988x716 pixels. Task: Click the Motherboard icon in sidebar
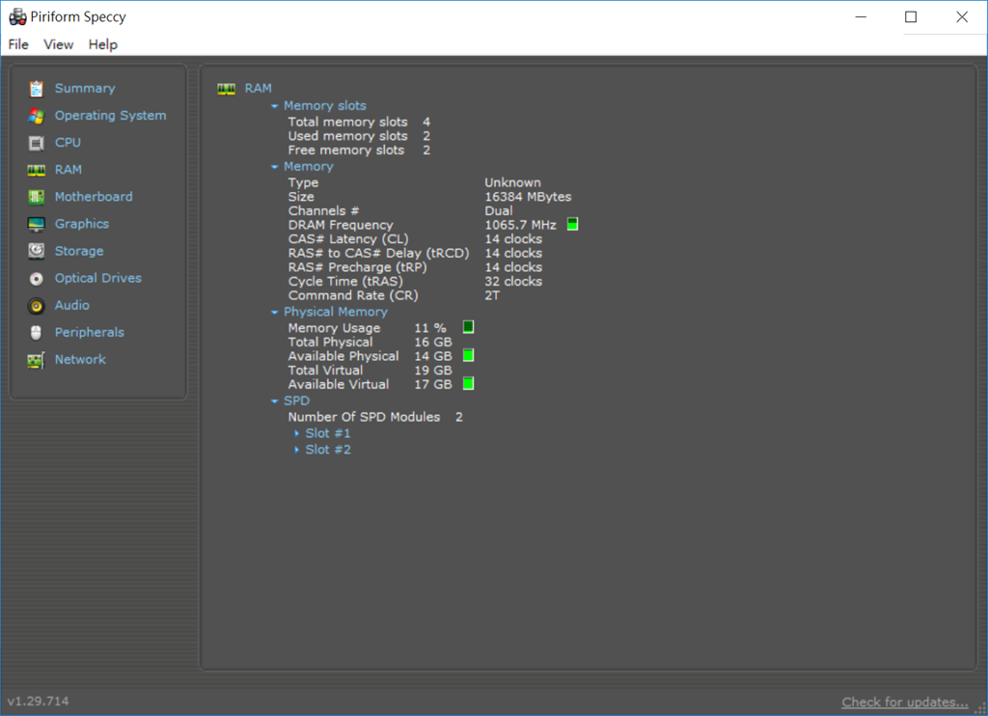36,197
